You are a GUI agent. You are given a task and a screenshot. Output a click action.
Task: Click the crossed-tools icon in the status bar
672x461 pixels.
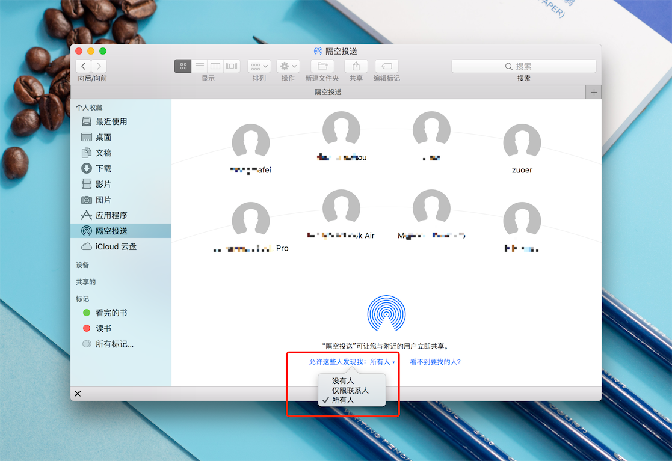(78, 394)
